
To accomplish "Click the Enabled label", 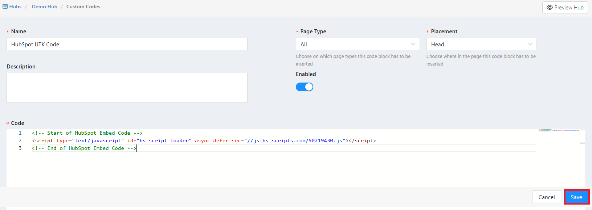I will [306, 74].
